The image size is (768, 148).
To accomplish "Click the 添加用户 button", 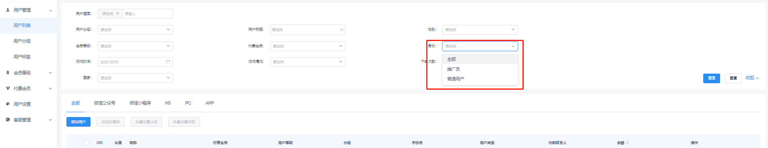I will click(x=78, y=122).
